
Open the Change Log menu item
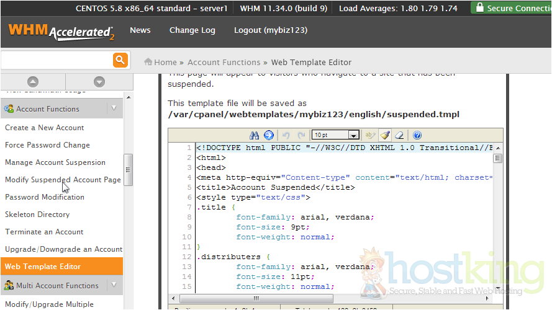[192, 30]
